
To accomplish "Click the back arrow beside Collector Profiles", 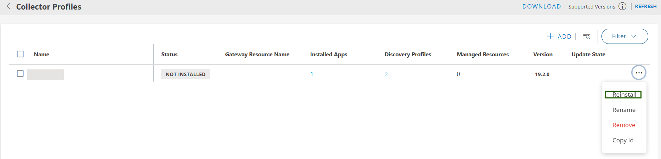I will (9, 6).
